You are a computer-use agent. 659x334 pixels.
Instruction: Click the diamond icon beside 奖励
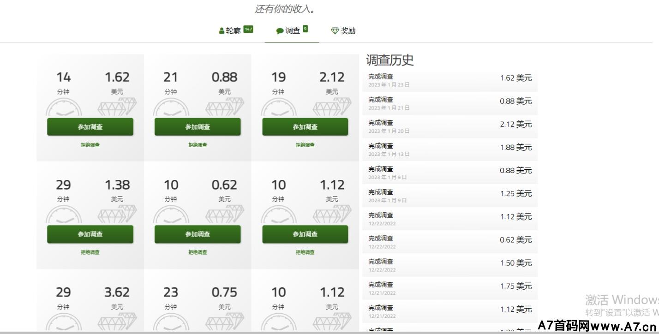click(335, 31)
